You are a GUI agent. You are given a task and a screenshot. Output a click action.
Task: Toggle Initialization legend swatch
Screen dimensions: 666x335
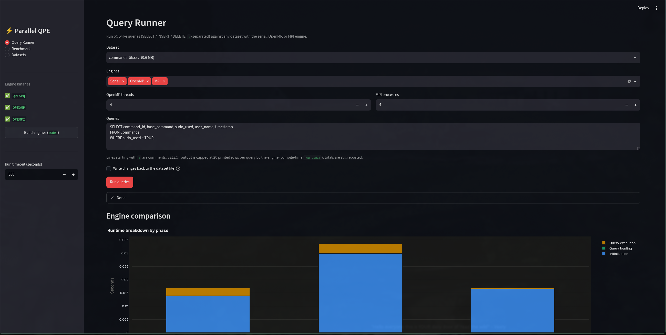tap(604, 254)
